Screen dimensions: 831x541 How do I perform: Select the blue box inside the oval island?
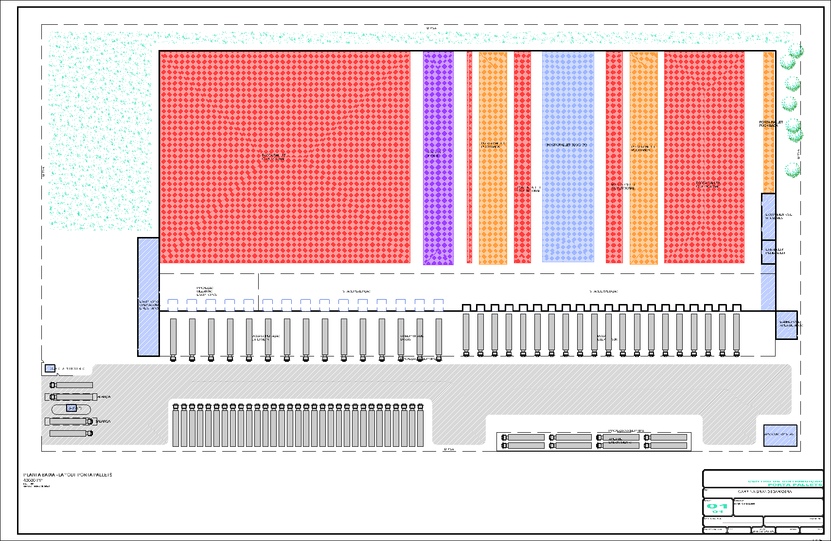click(71, 408)
